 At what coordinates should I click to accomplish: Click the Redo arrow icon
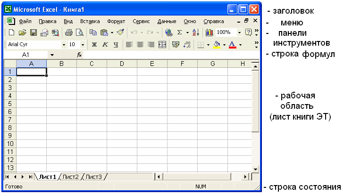[x=150, y=32]
